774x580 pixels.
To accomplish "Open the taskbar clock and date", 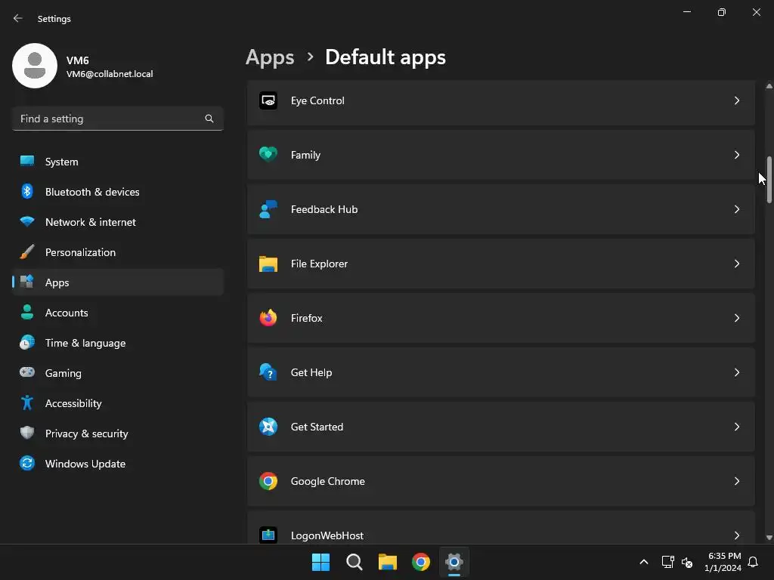I will (x=723, y=562).
